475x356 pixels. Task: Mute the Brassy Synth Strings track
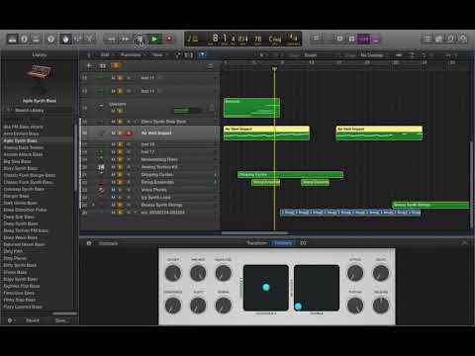click(113, 205)
